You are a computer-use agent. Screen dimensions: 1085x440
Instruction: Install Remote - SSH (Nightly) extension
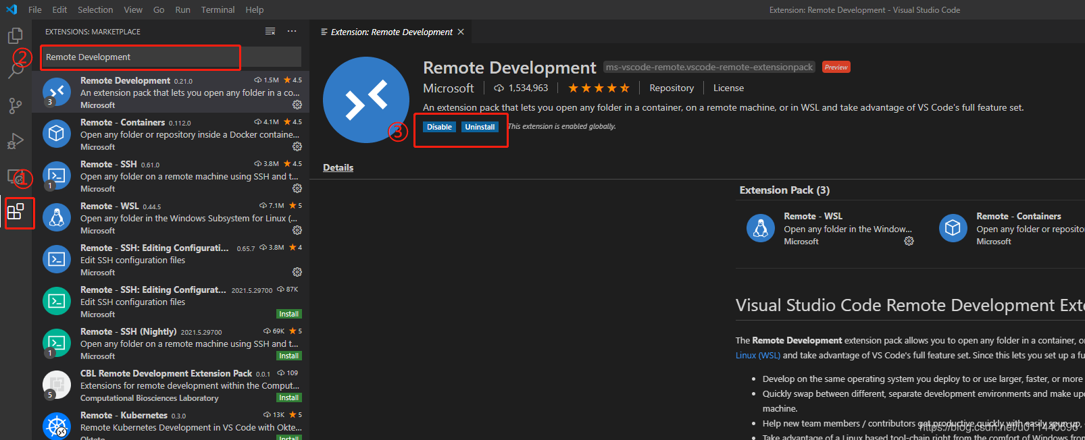click(x=289, y=356)
